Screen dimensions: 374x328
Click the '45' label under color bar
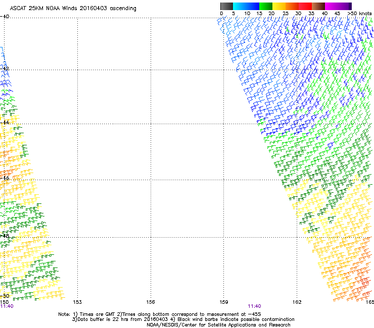click(x=337, y=14)
